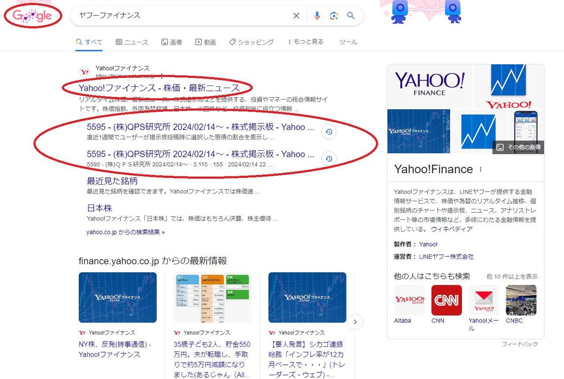Screen dimensions: 564x379
Task: Select the CNBC logo in related searches
Action: click(x=521, y=300)
